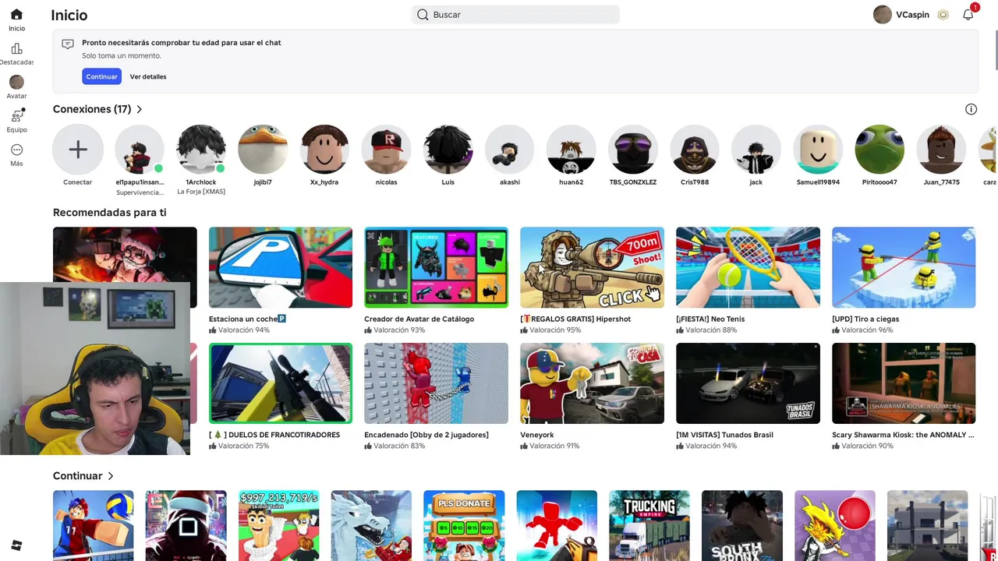Open the Scary Shawarma Kiosk thumbnail

[904, 383]
